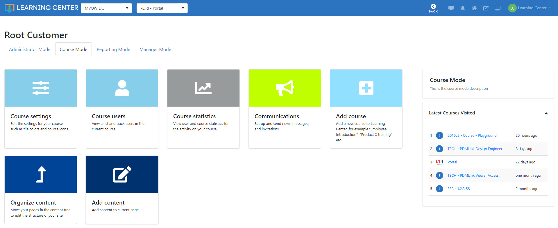
Task: Click 'Add content to current page' description
Action: [115, 210]
